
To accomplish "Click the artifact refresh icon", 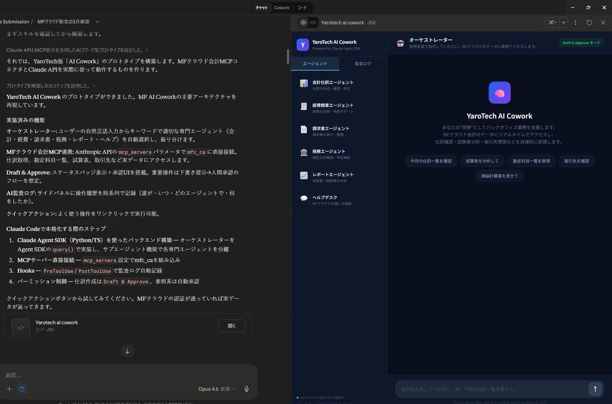I will tap(589, 22).
